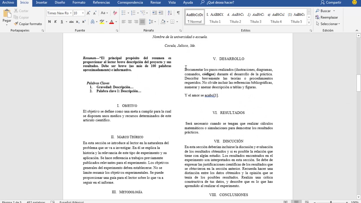361x203 pixels.
Task: Switch to the Insertar tab
Action: point(41,3)
